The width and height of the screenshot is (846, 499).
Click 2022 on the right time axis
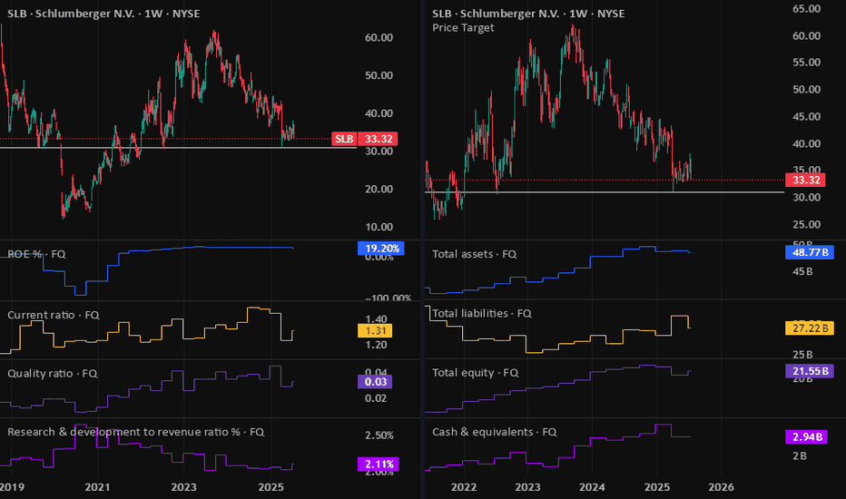coord(464,487)
